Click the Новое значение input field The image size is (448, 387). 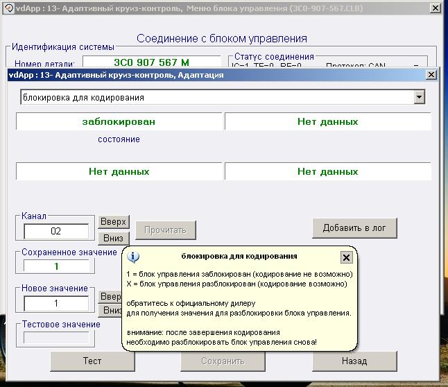tap(56, 304)
